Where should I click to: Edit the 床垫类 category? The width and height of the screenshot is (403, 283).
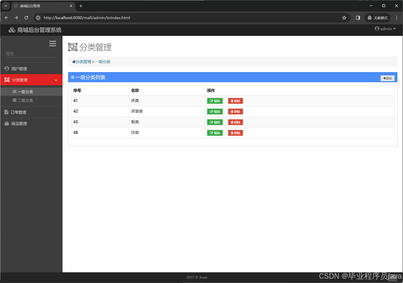click(x=215, y=112)
